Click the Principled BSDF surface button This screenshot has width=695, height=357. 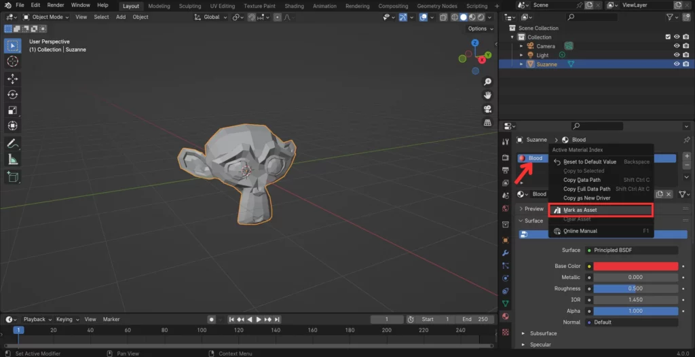pyautogui.click(x=632, y=250)
